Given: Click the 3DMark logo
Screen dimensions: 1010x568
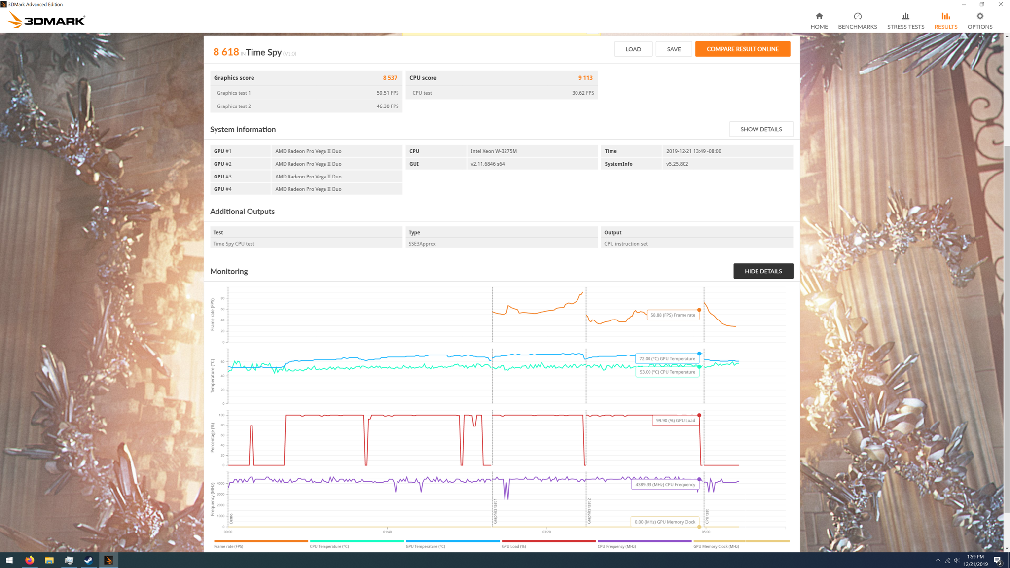Looking at the screenshot, I should (46, 20).
